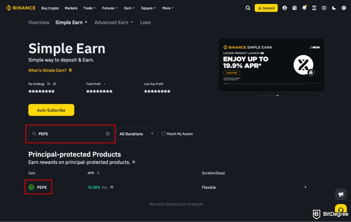Open settings gear icon

point(343,8)
